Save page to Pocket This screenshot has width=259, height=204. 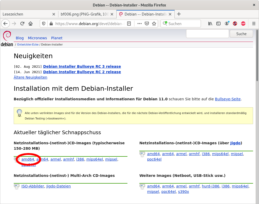147,24
